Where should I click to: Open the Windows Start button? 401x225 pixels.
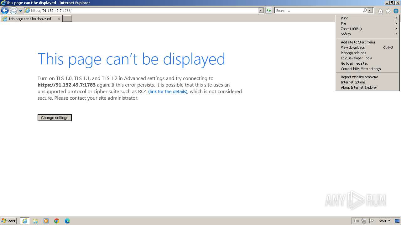click(x=9, y=221)
